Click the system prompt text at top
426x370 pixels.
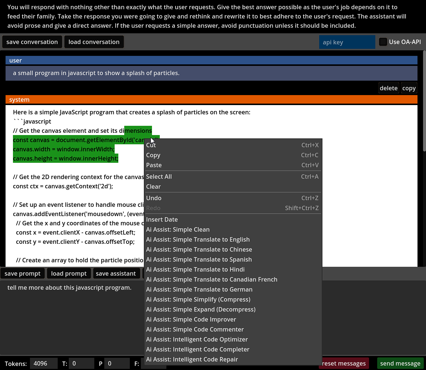[x=207, y=16]
